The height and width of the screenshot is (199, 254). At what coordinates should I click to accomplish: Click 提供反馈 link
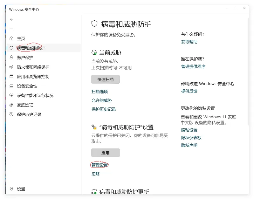tap(189, 91)
